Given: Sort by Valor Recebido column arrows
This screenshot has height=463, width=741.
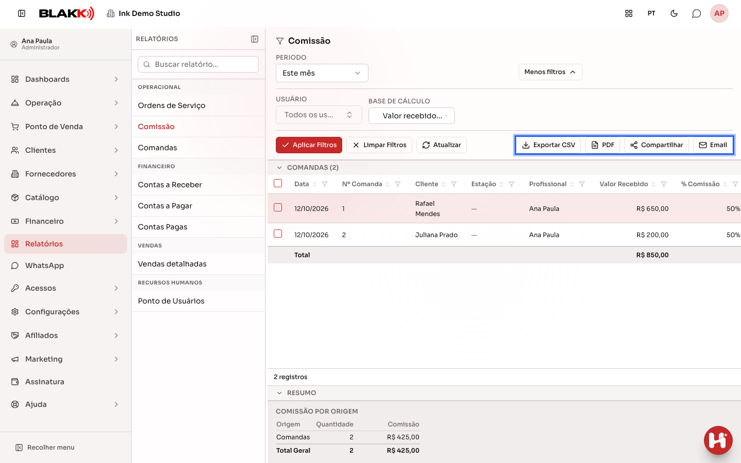Looking at the screenshot, I should pyautogui.click(x=654, y=184).
